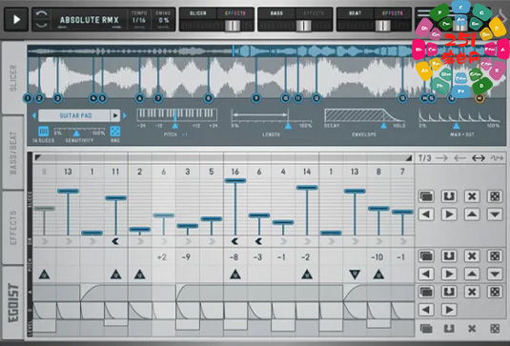Set sequencer direction to random
Viewport: 510px width, 346px height.
coord(497,158)
